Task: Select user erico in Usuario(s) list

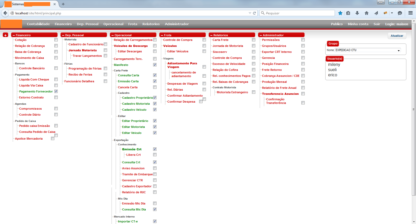Action: [333, 75]
